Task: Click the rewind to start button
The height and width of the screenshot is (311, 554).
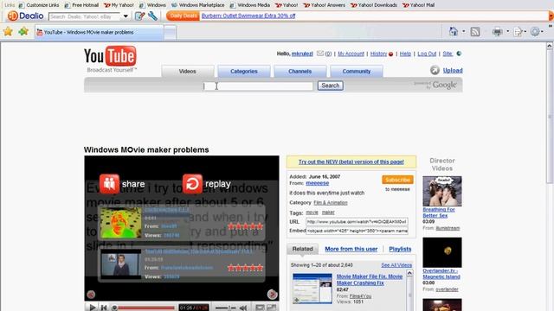Action: (x=104, y=308)
